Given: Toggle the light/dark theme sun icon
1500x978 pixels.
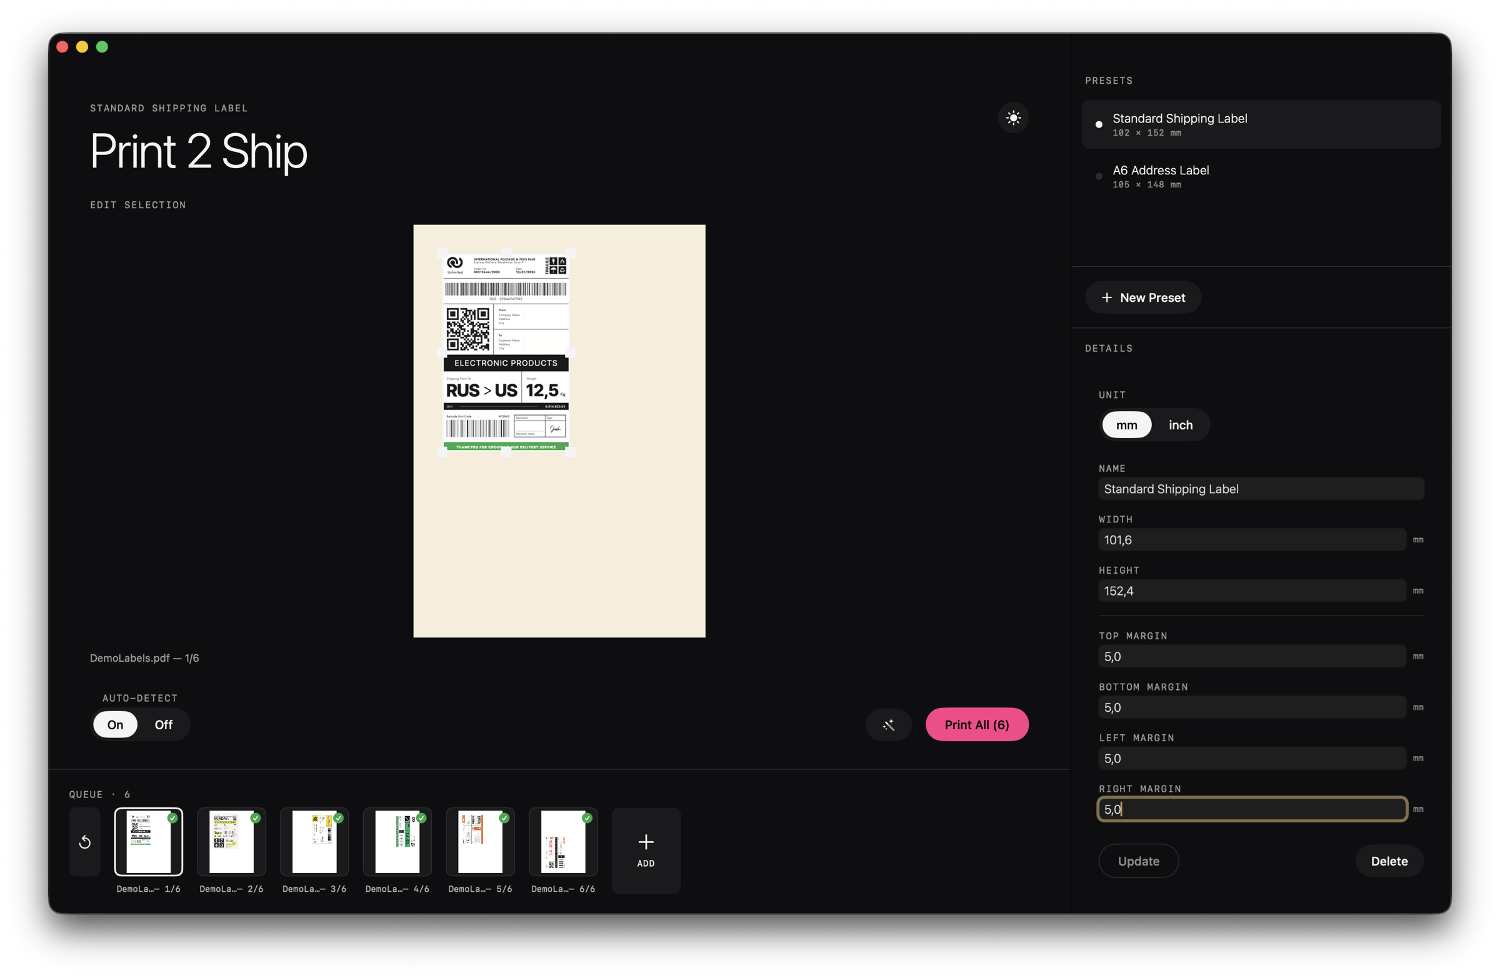Looking at the screenshot, I should coord(1013,118).
